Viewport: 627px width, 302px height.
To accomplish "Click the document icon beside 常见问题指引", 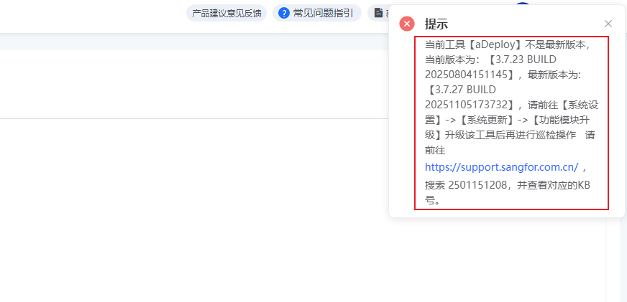I will point(378,13).
